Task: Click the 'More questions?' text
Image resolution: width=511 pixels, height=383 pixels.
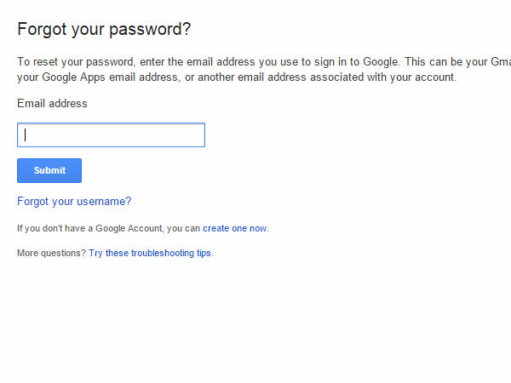Action: [51, 253]
